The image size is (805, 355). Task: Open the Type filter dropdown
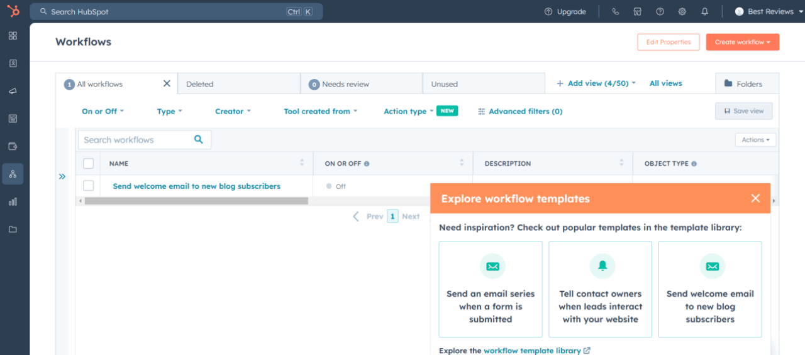point(170,111)
